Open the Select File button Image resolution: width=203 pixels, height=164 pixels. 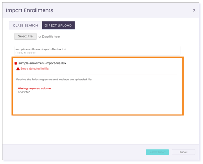26,36
